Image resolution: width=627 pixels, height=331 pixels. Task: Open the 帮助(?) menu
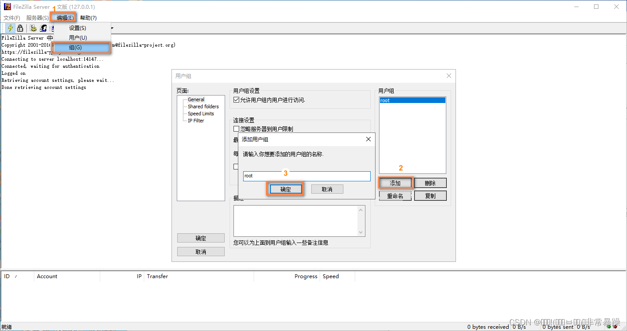coord(88,18)
